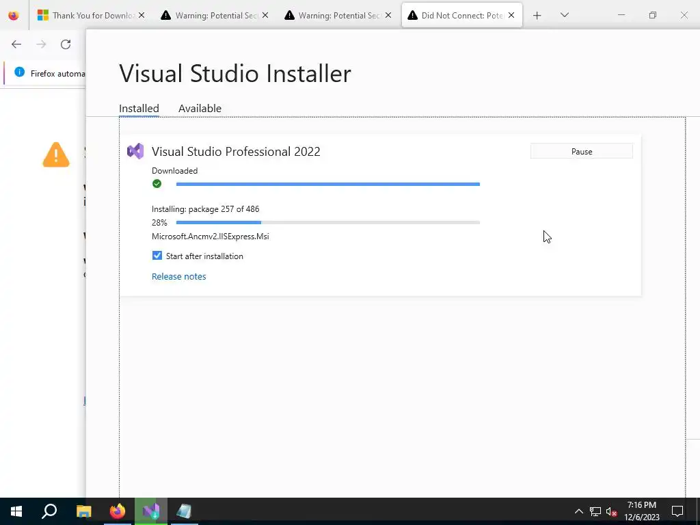Switch to the Available tab

point(200,109)
